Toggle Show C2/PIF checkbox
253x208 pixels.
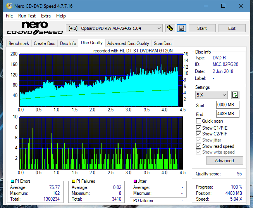pyautogui.click(x=198, y=134)
